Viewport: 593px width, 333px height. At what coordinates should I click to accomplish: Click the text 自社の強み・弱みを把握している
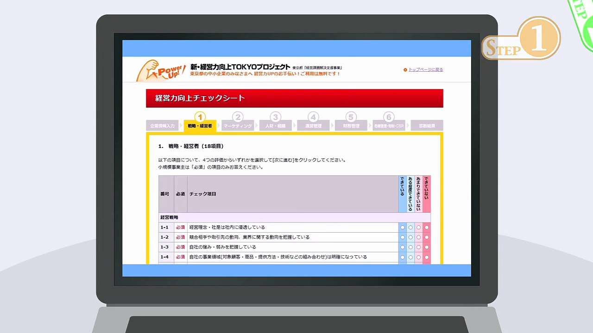222,247
